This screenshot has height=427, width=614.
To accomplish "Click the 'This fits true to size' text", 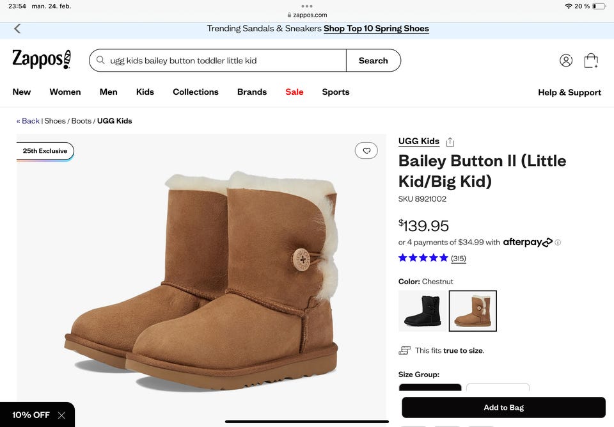I will (450, 351).
